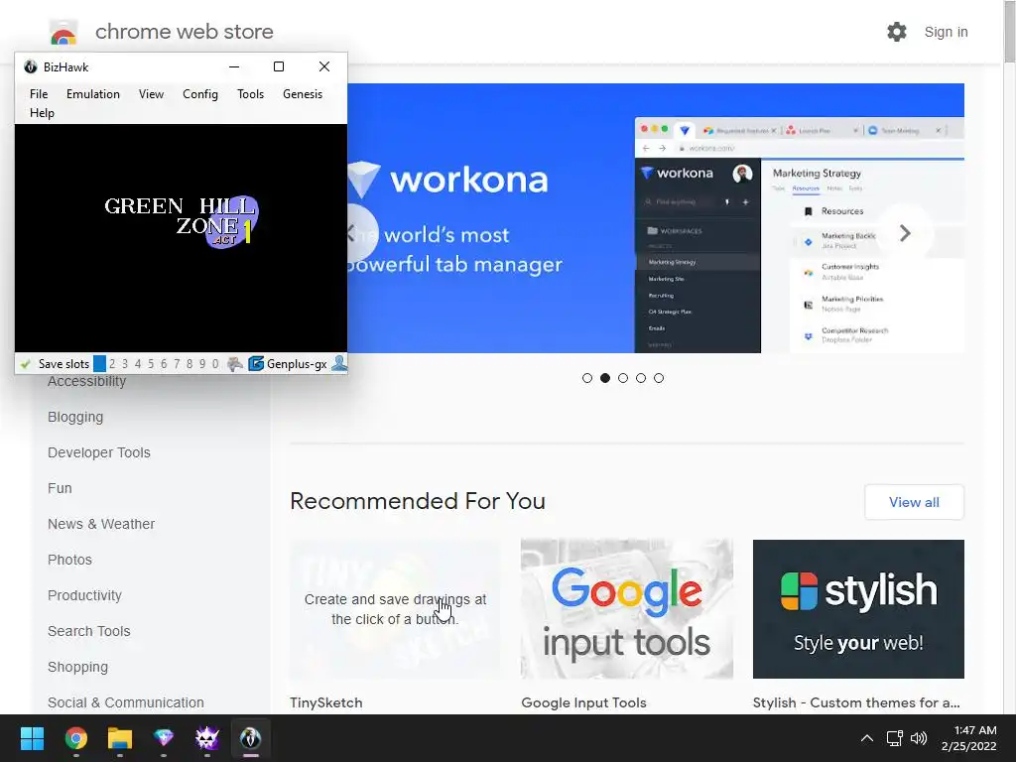Open the Shopping category
This screenshot has width=1016, height=762.
77,667
